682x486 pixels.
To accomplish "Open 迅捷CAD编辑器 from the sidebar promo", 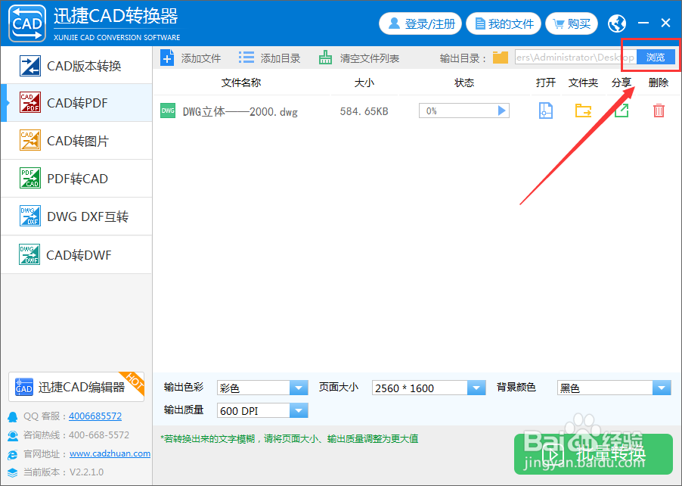I will (76, 387).
